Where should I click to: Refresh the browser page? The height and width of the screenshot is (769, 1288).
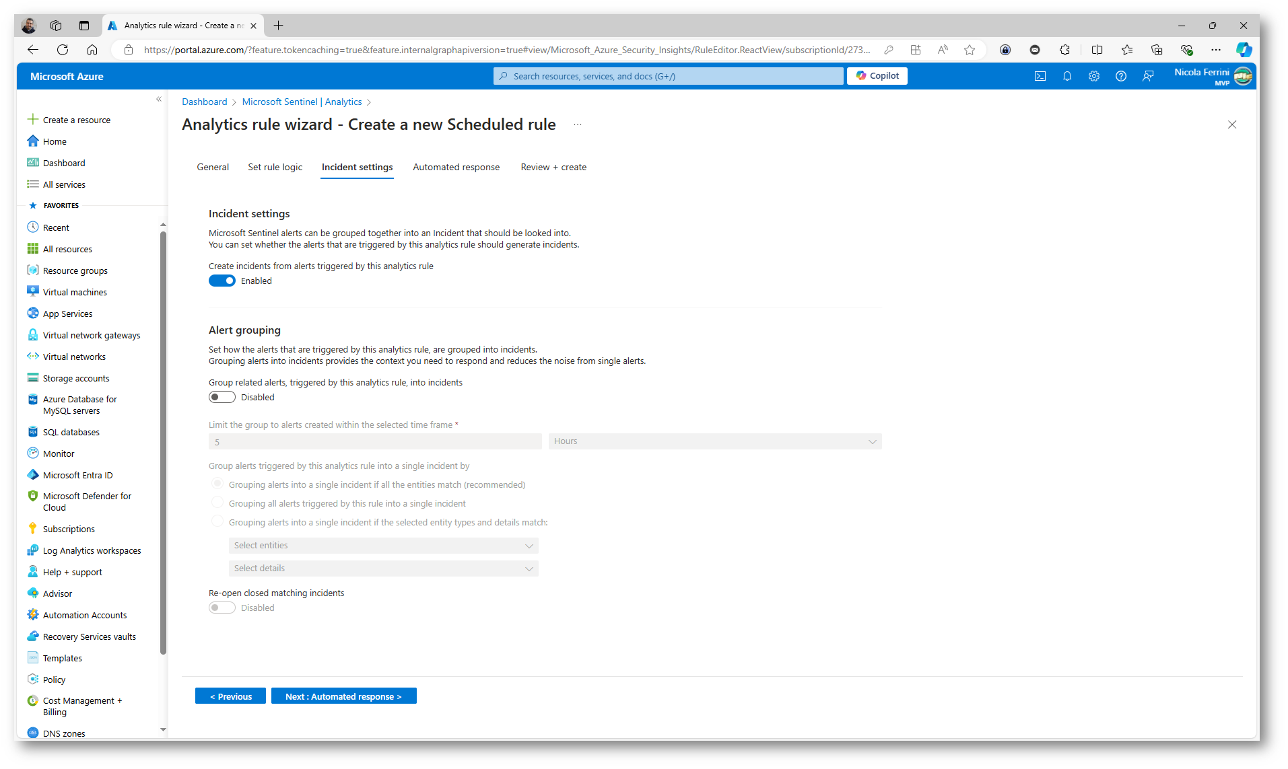[x=63, y=50]
